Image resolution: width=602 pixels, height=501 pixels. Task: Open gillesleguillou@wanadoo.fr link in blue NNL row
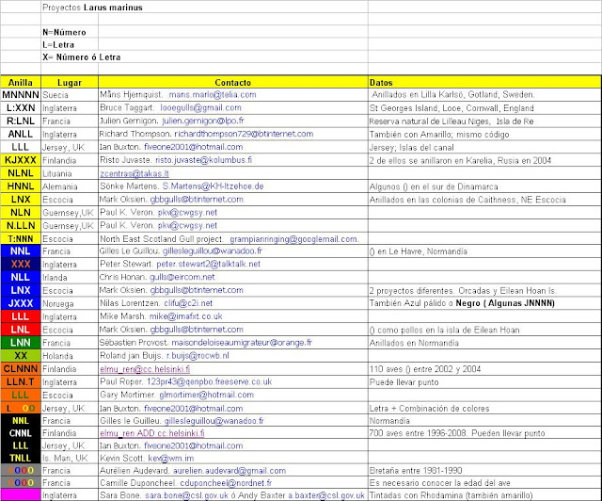213,251
